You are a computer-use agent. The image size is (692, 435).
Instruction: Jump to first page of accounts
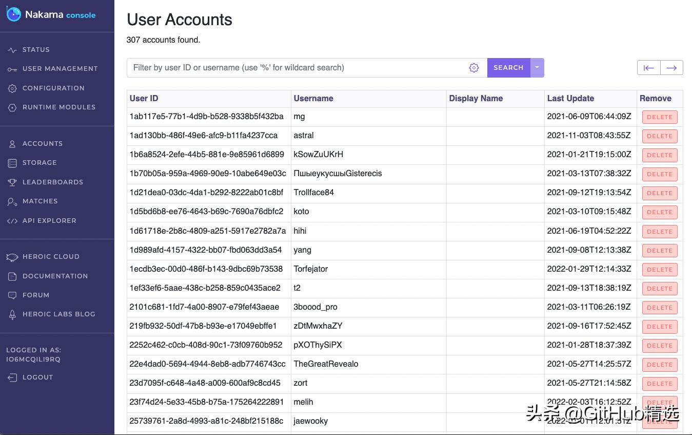648,68
